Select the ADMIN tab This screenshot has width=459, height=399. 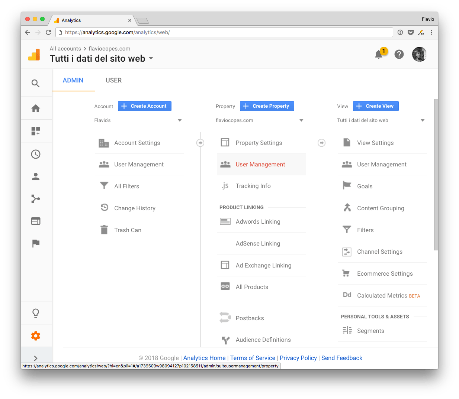point(73,80)
